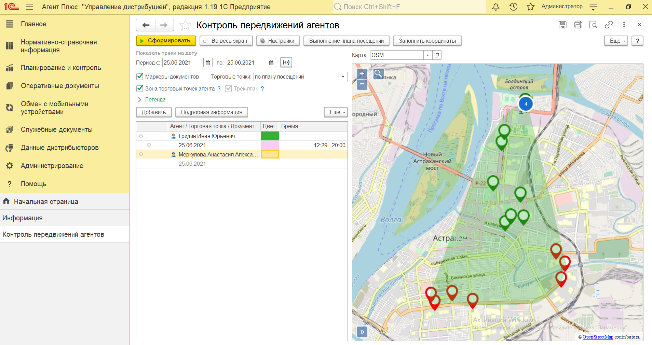Click yellow color swatch for Меркулова
This screenshot has height=345, width=652.
270,154
